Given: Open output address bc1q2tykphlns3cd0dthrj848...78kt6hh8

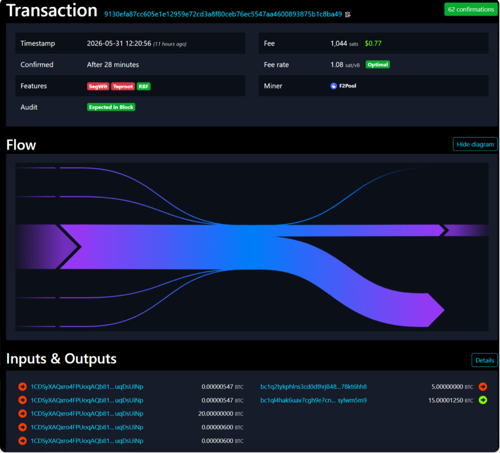Looking at the screenshot, I should point(313,387).
